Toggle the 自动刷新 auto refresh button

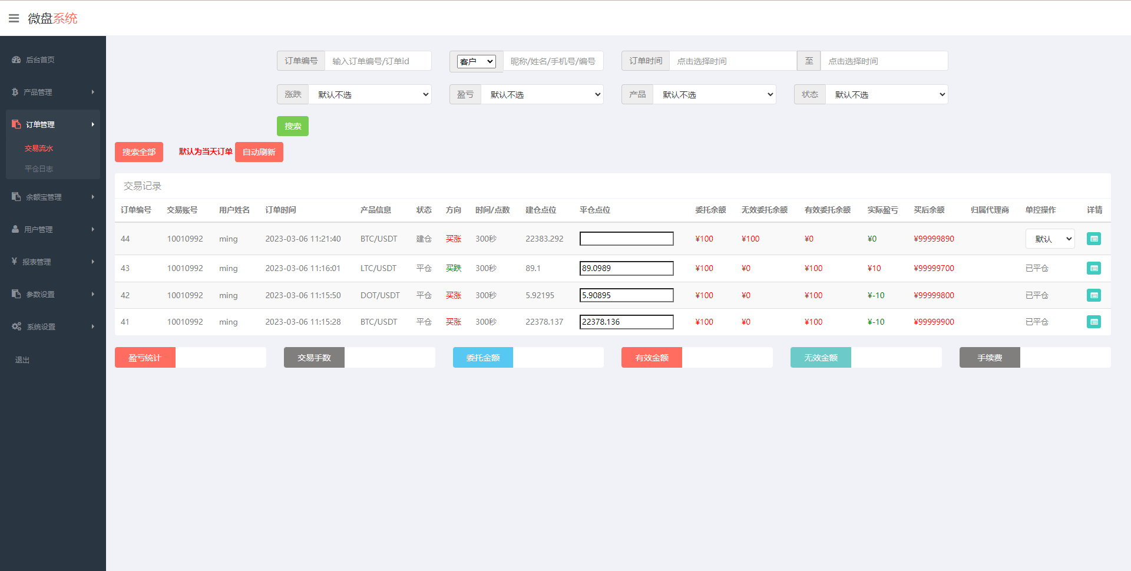pyautogui.click(x=259, y=152)
